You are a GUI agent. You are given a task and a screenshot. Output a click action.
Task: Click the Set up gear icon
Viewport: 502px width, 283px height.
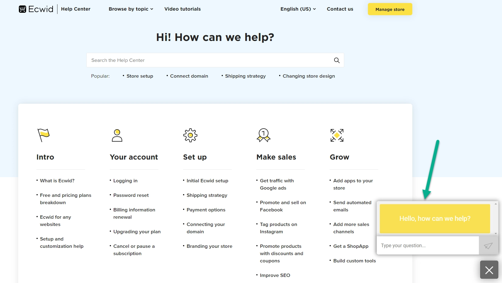coord(190,135)
